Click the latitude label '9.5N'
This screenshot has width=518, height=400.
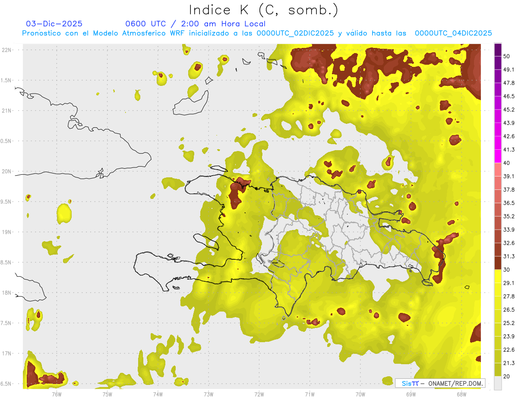click(x=6, y=202)
